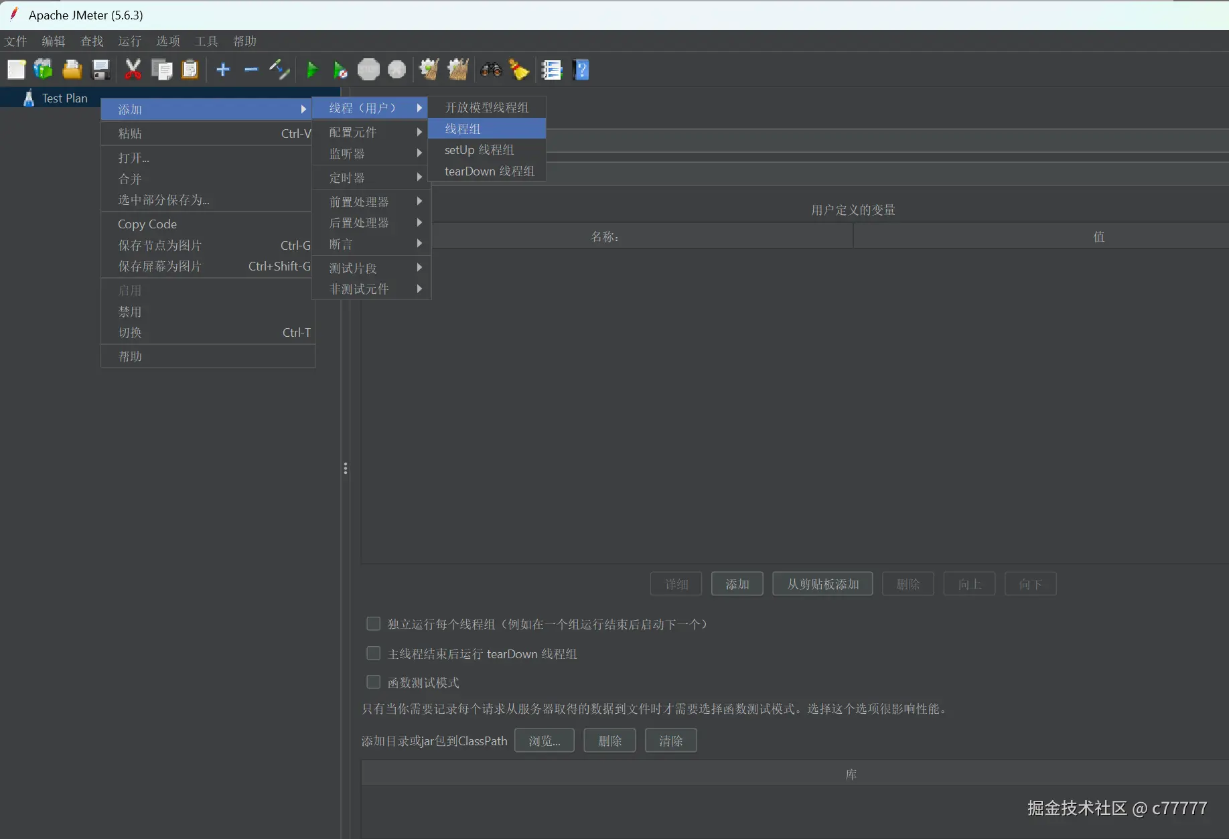Viewport: 1229px width, 839px height.
Task: Click the Clear results broom icon
Action: pos(429,70)
